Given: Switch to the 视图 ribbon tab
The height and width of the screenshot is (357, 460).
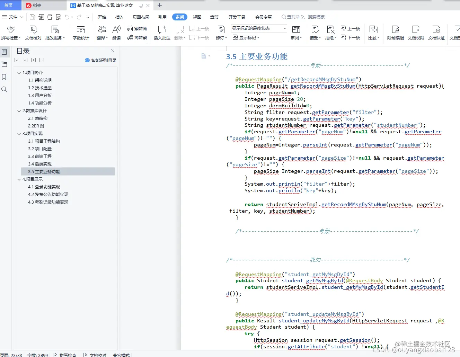Looking at the screenshot, I should [197, 17].
